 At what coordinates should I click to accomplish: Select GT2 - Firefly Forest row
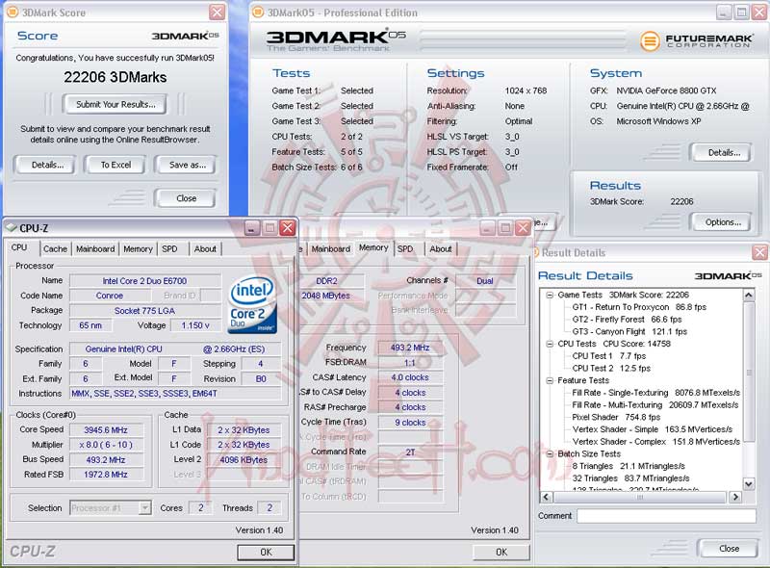pos(627,320)
